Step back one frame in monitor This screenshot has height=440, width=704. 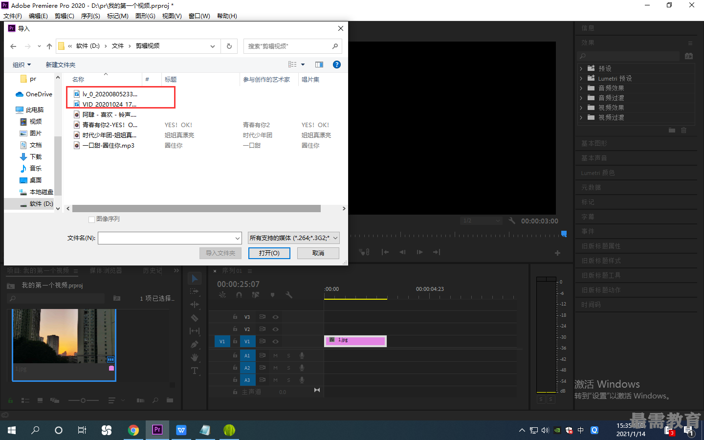402,252
